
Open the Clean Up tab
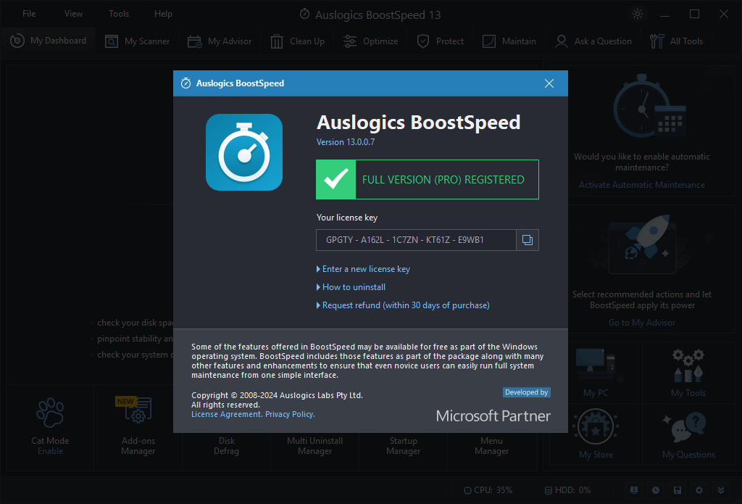click(297, 41)
